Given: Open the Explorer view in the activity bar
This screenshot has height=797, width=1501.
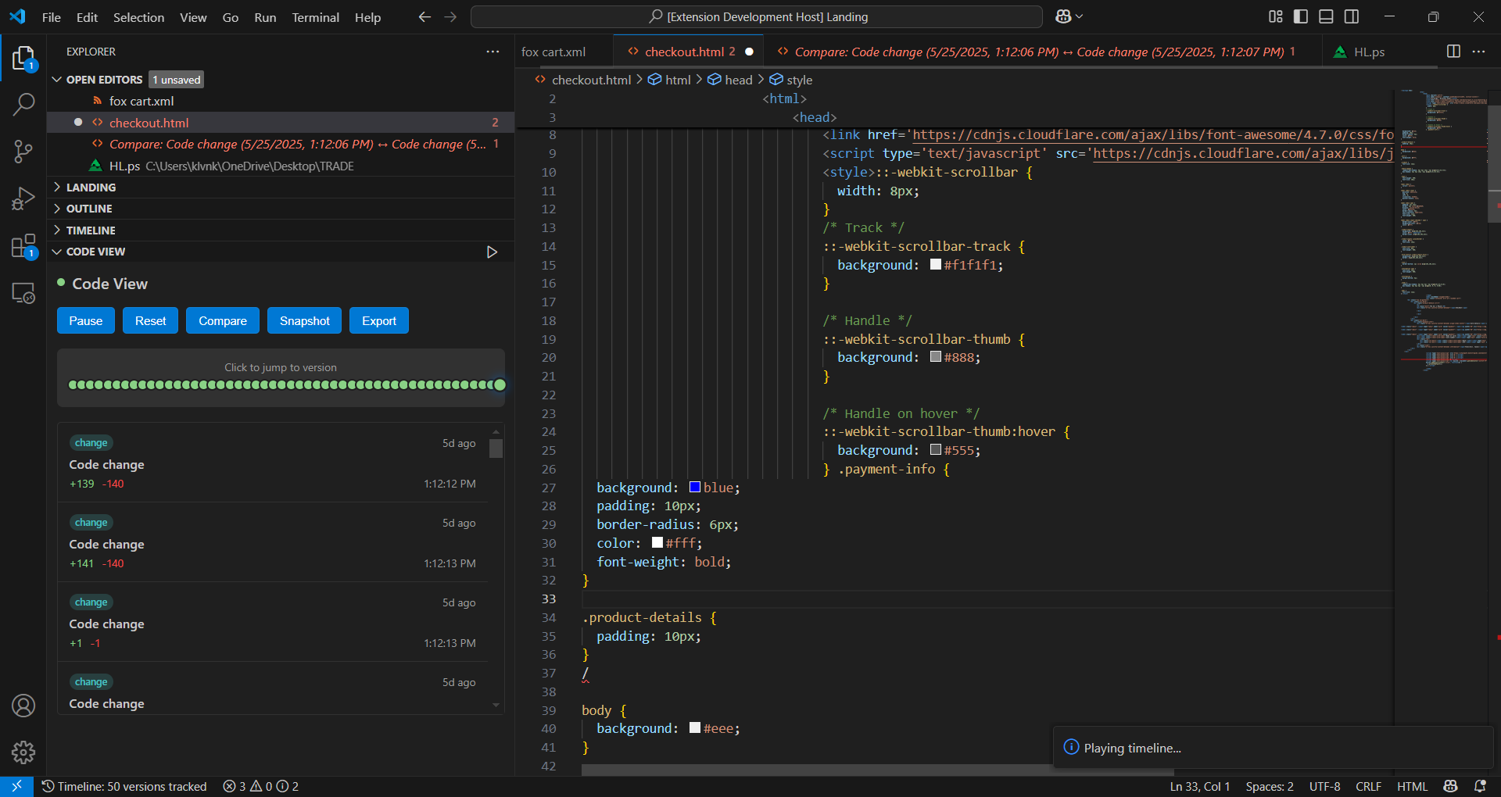Looking at the screenshot, I should [x=23, y=58].
